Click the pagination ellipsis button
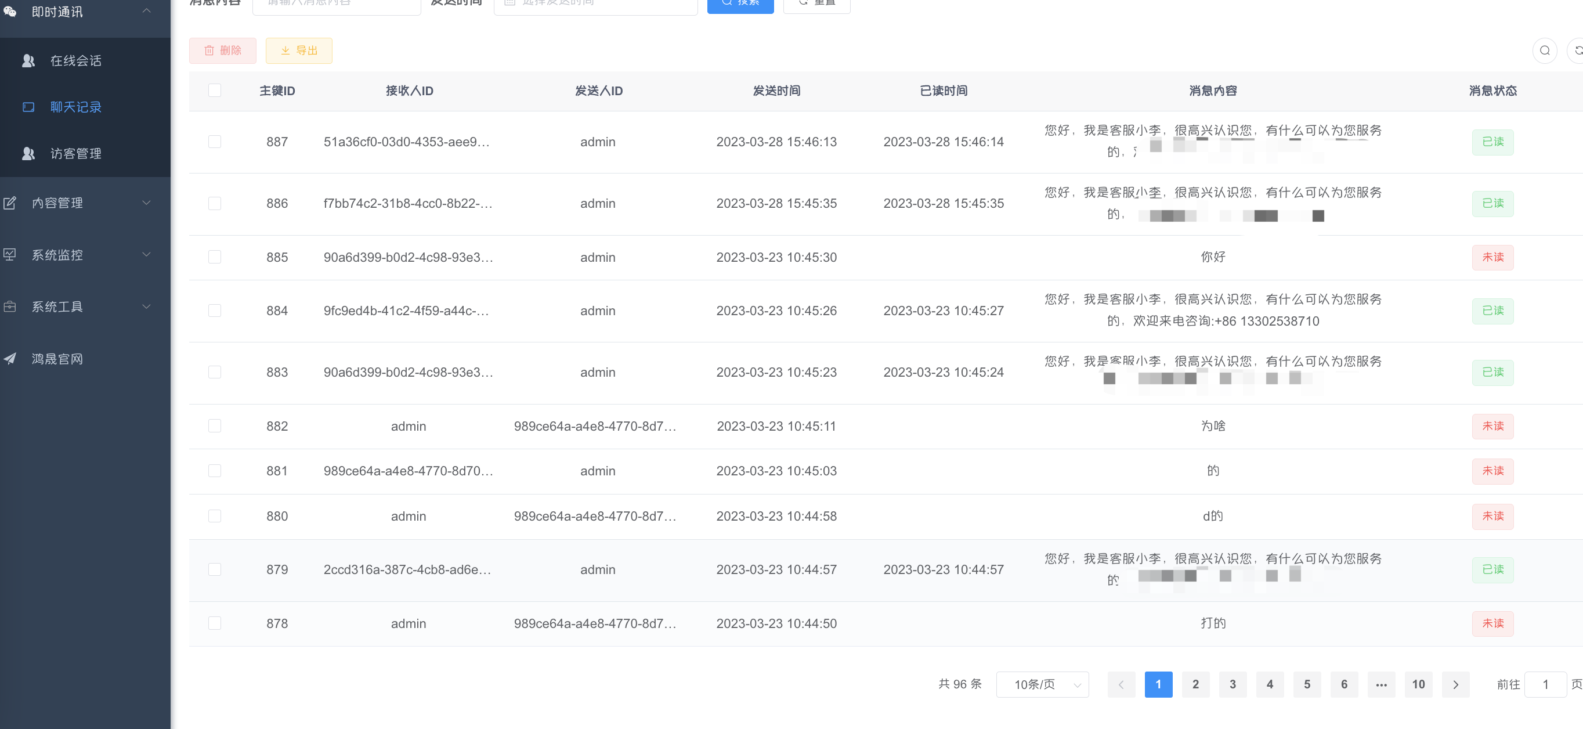Screen dimensions: 1583x729 (x=1381, y=684)
